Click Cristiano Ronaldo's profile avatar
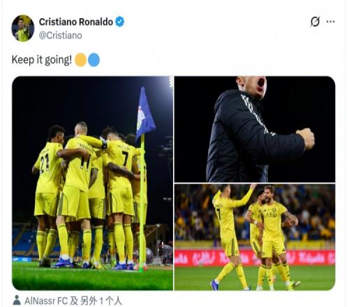This screenshot has height=307, width=349. point(23,28)
